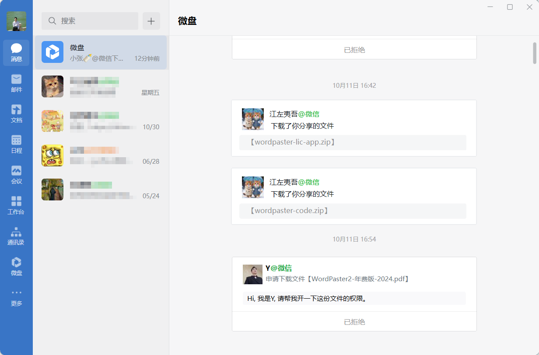This screenshot has width=539, height=355.
Task: Click the SpongeBob avatar in chat list
Action: (52, 155)
